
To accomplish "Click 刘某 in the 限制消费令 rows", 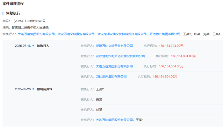I will 99,110.
